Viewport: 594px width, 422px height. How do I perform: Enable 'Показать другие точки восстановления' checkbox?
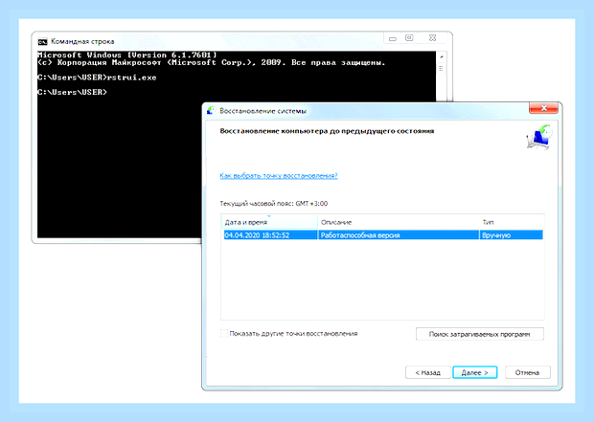tap(224, 333)
